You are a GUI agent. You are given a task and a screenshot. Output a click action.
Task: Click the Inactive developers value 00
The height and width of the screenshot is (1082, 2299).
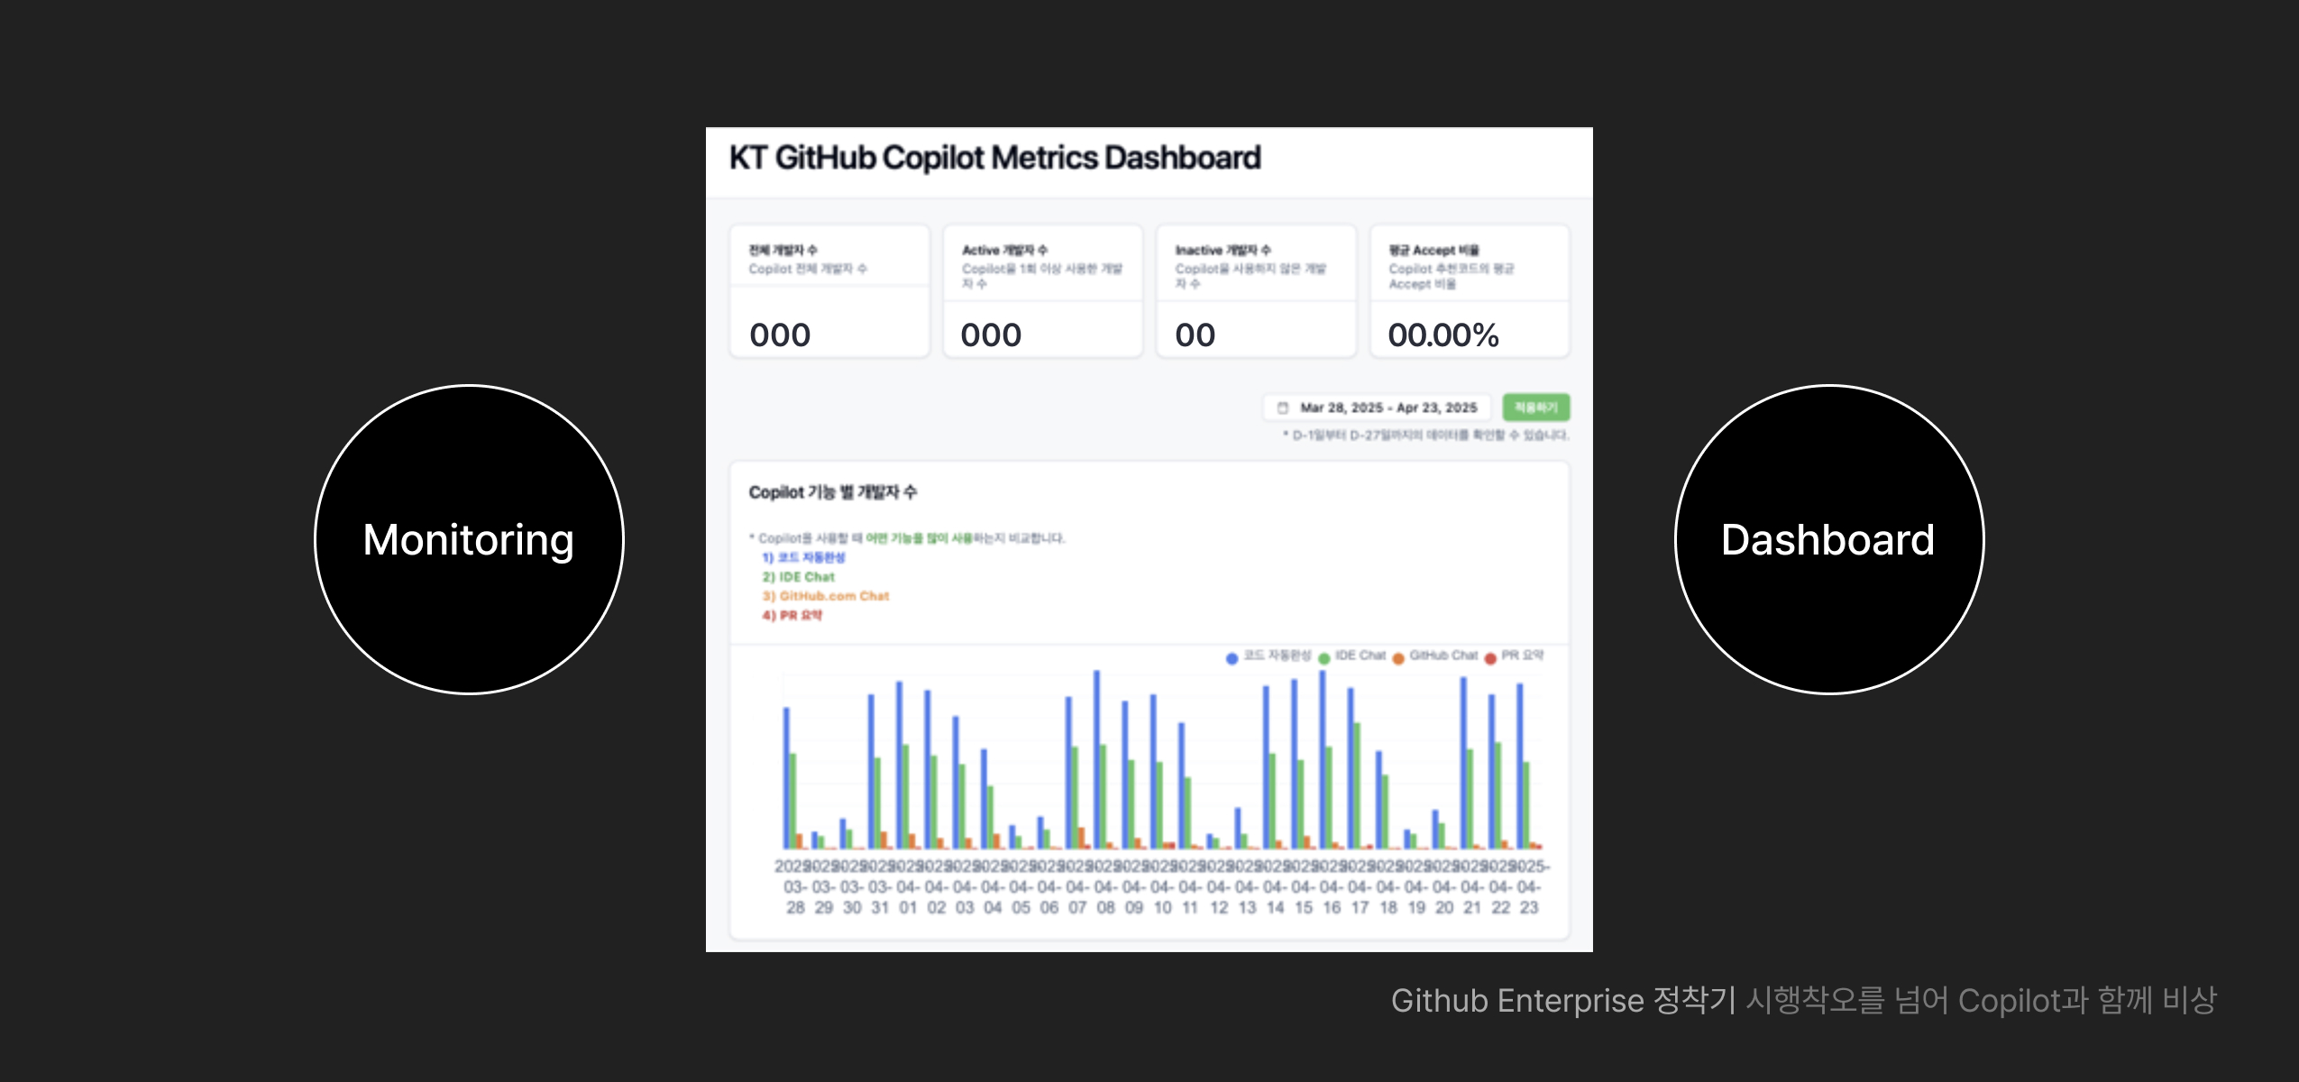click(x=1195, y=335)
